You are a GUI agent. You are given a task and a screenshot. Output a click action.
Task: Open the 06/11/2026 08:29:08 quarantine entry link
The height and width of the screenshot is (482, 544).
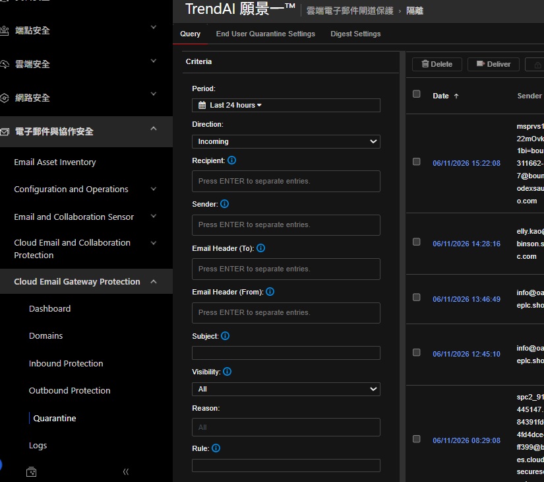pyautogui.click(x=466, y=440)
